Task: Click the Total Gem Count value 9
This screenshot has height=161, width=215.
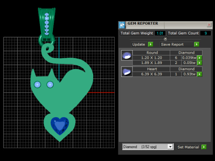Action: click(206, 33)
